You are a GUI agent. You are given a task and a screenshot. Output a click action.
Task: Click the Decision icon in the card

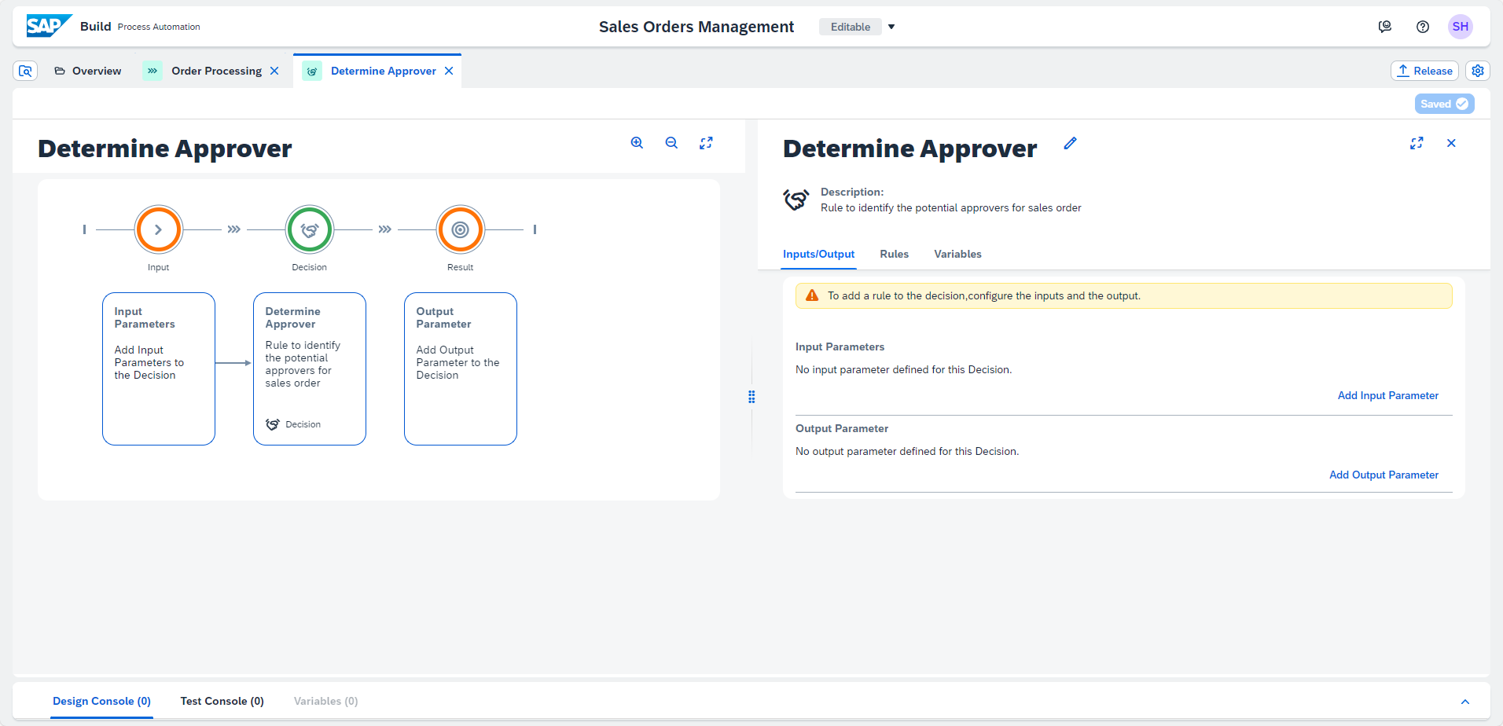[273, 424]
